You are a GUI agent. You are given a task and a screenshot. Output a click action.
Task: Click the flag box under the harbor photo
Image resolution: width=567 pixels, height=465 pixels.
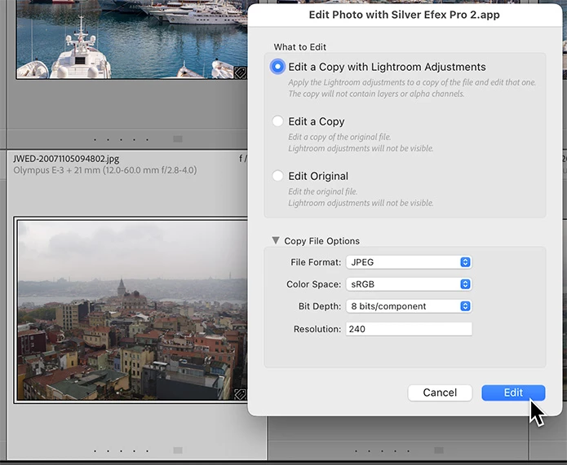pos(178,139)
